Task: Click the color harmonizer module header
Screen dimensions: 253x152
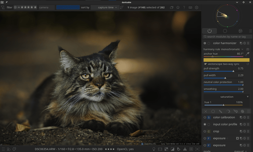Action: click(224, 43)
